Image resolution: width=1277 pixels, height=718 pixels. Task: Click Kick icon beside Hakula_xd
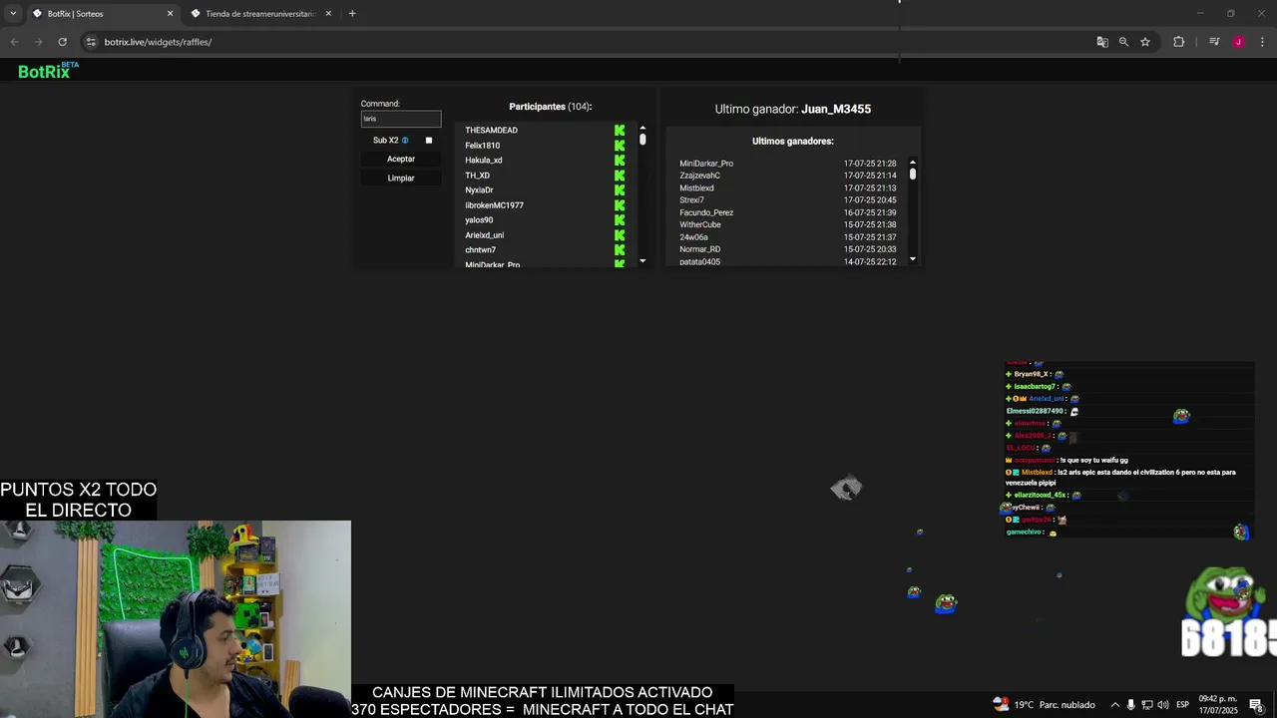620,161
